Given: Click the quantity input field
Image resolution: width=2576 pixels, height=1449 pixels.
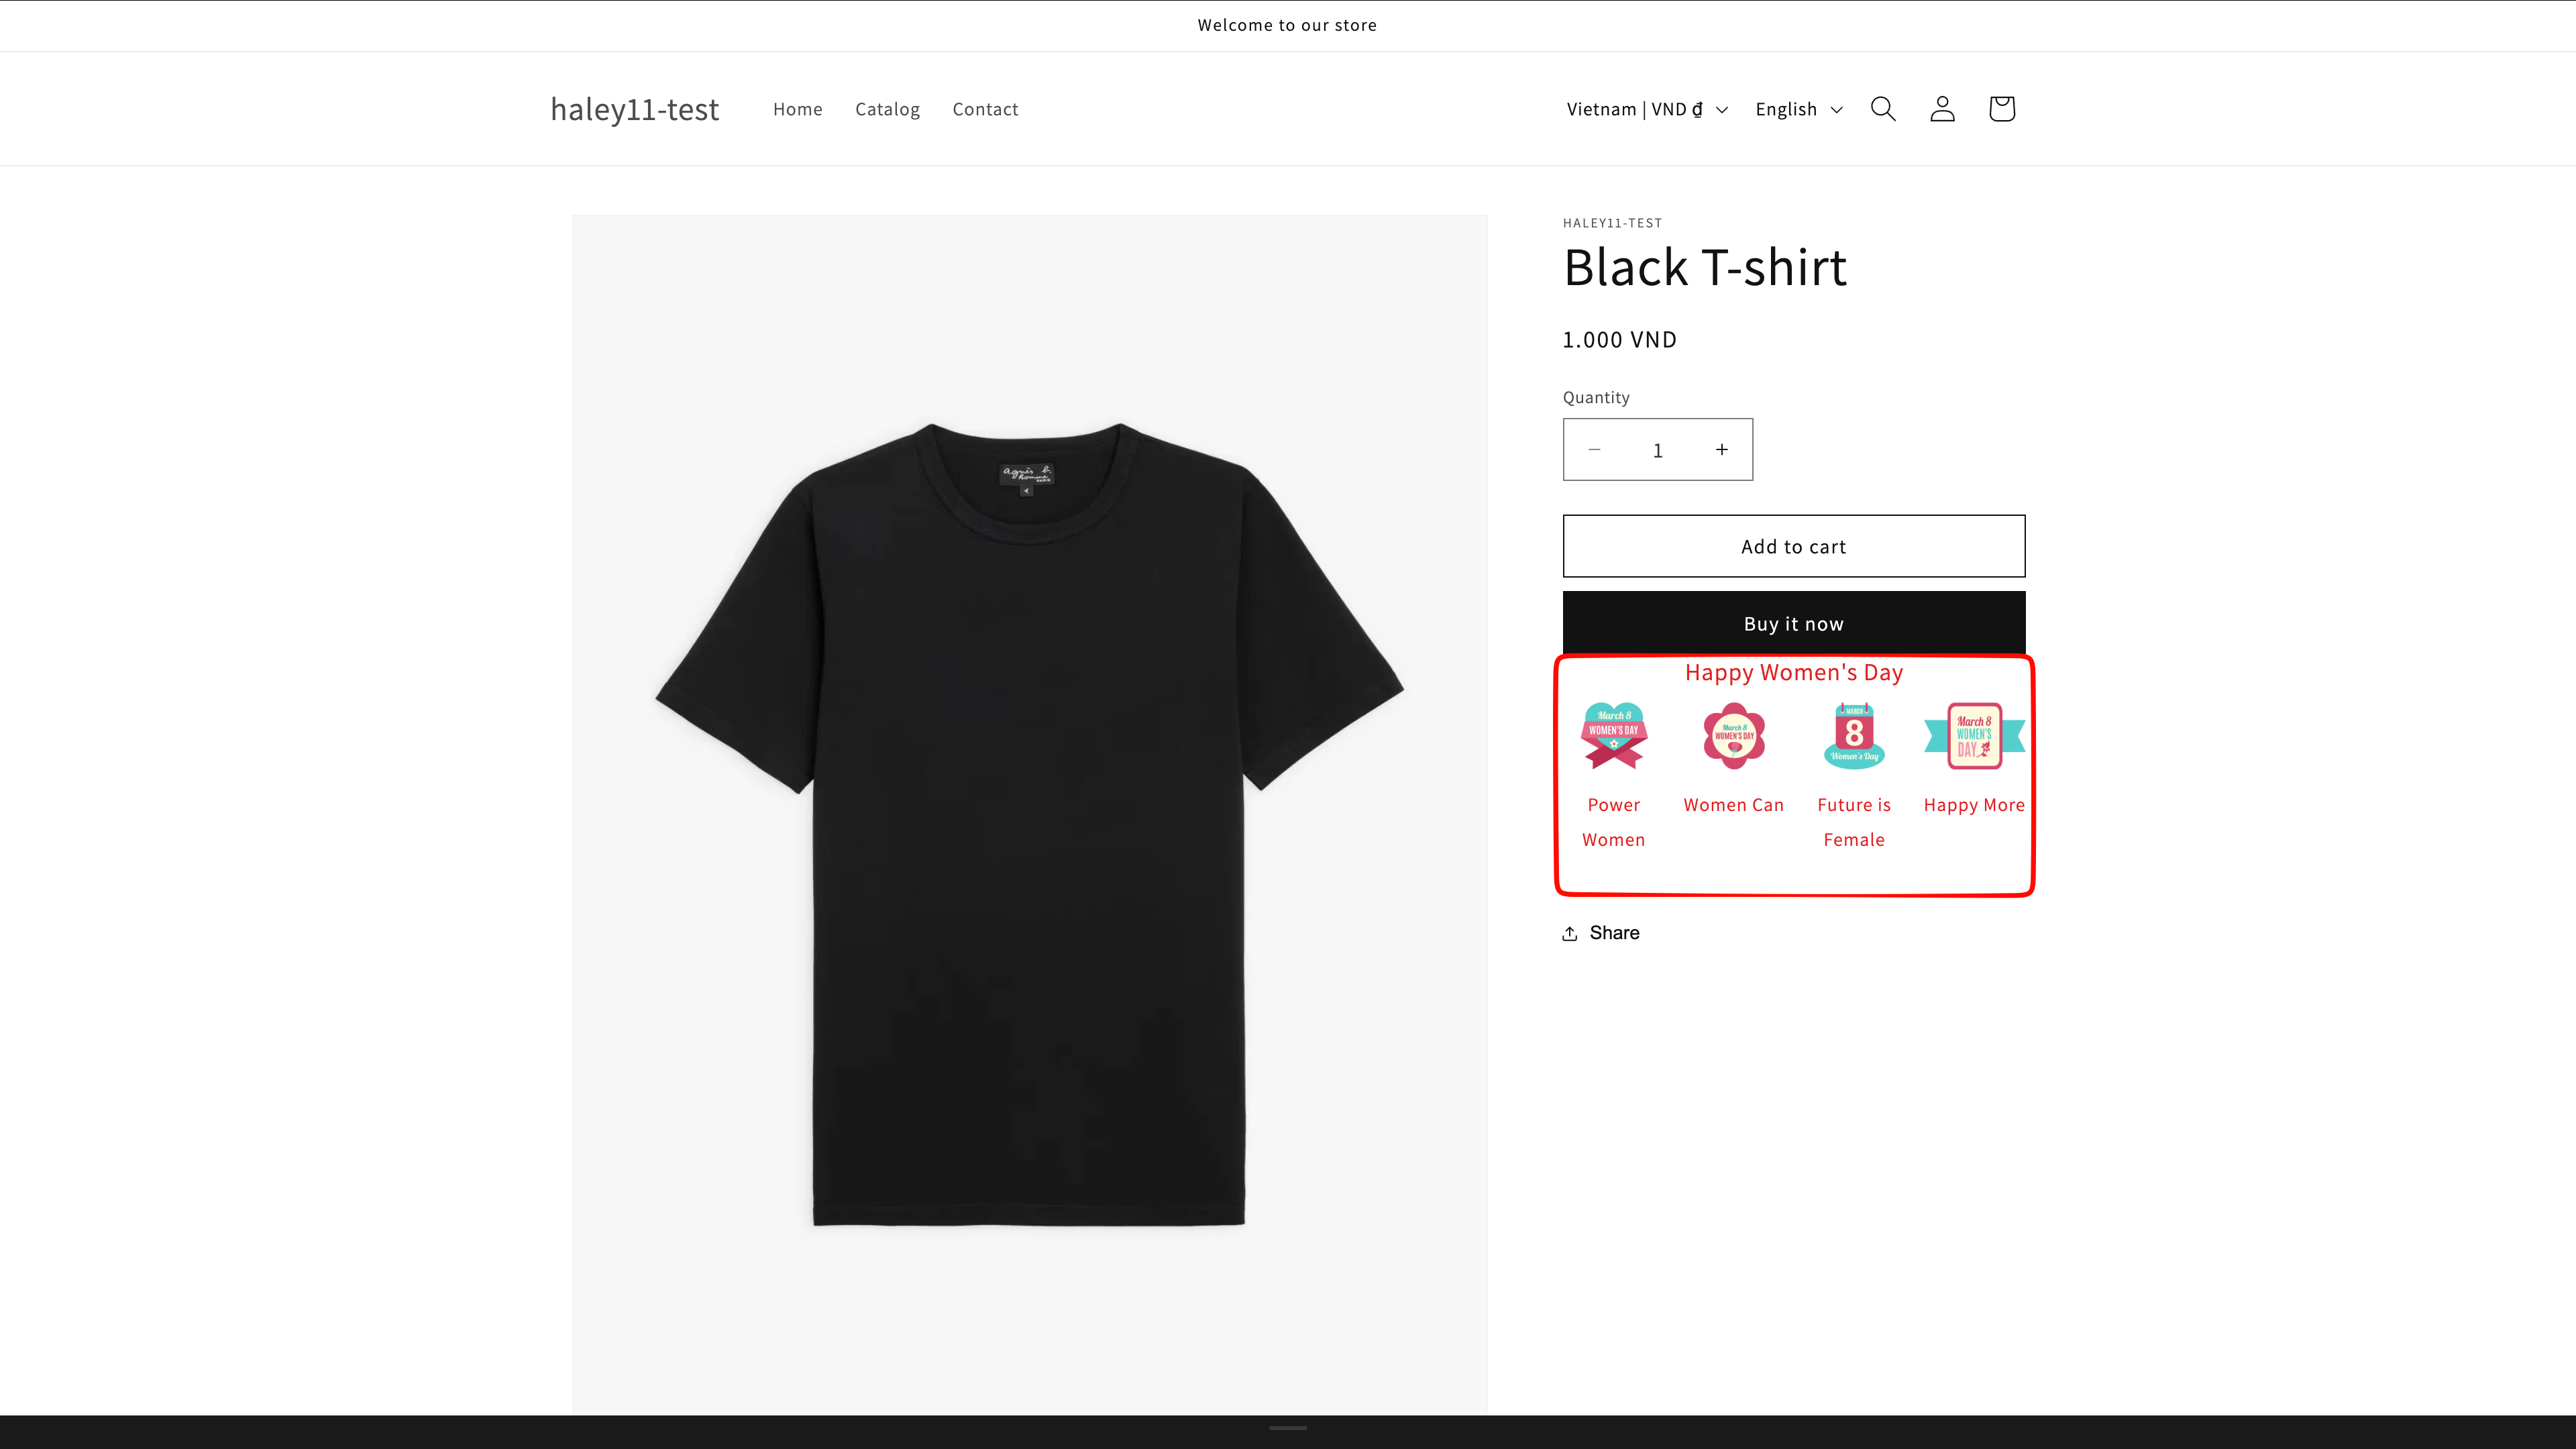Looking at the screenshot, I should coord(1658,450).
